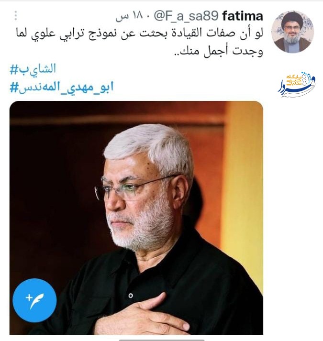Tap the white shirt button in the photo

[x=131, y=296]
